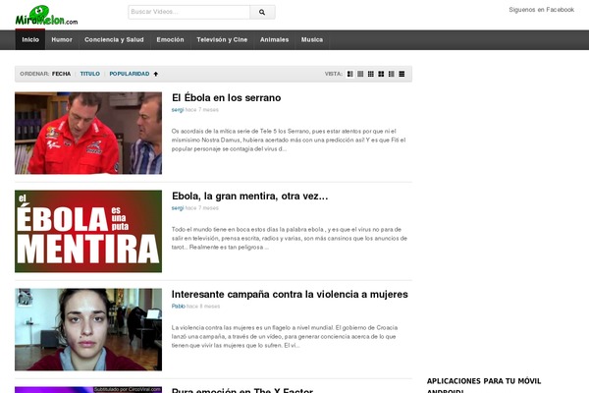Sort videos by Titulo
The width and height of the screenshot is (589, 393).
point(89,74)
